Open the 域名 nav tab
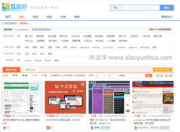The width and height of the screenshot is (180, 132). pos(49,17)
